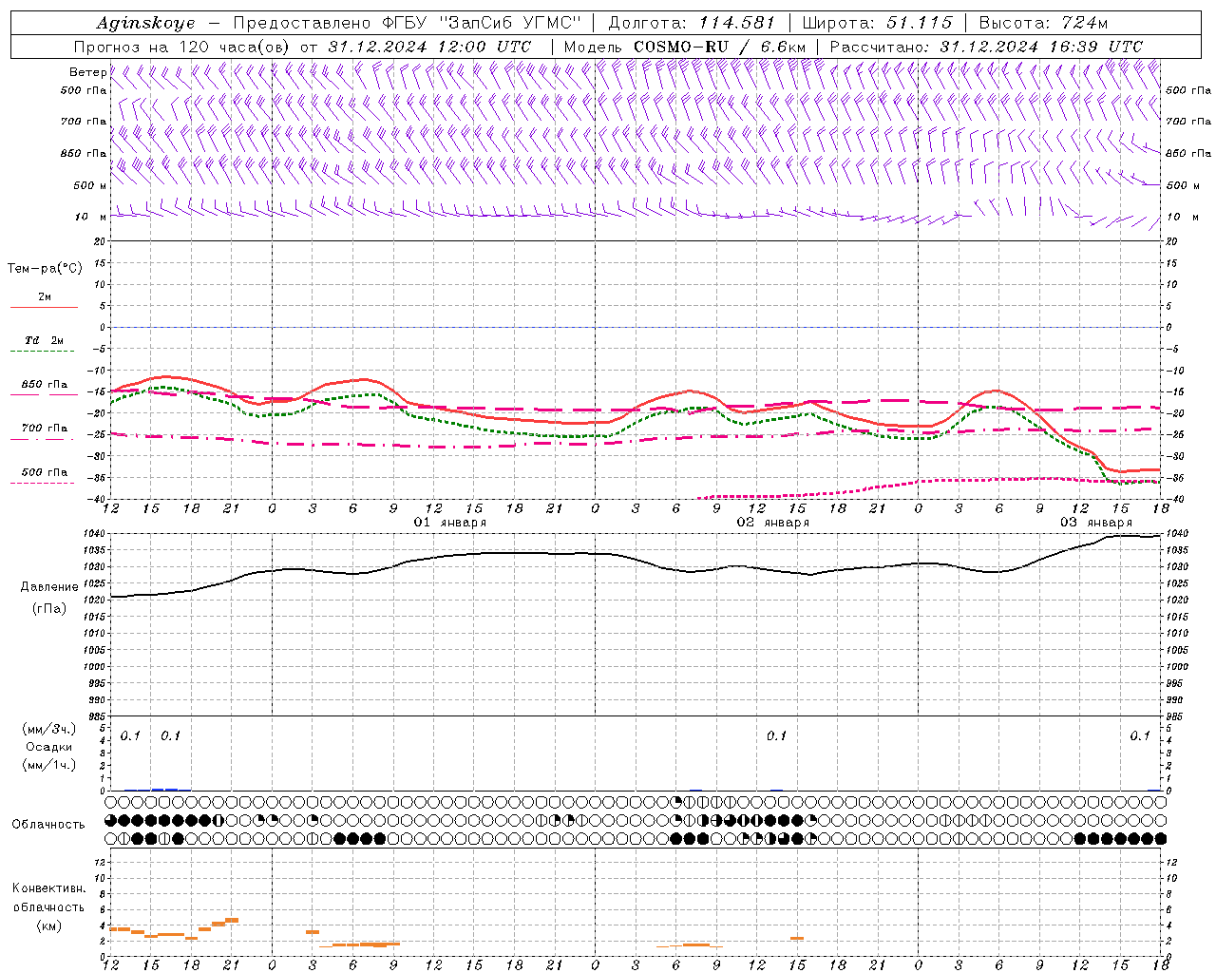Click the Высота: 724м header field
Image resolution: width=1216 pixels, height=973 pixels.
click(x=1042, y=23)
